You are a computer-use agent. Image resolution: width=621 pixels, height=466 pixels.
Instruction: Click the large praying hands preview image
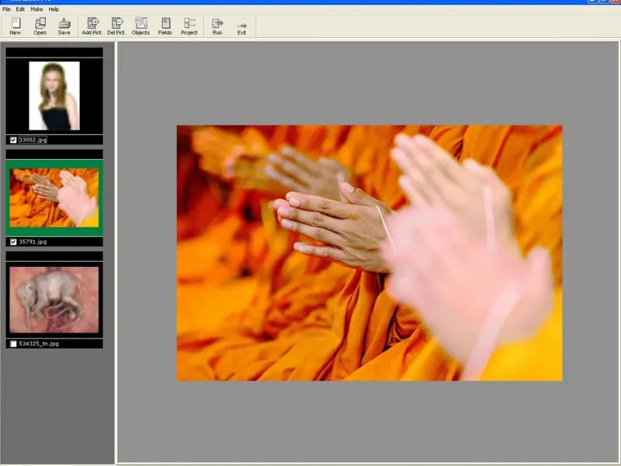[369, 253]
